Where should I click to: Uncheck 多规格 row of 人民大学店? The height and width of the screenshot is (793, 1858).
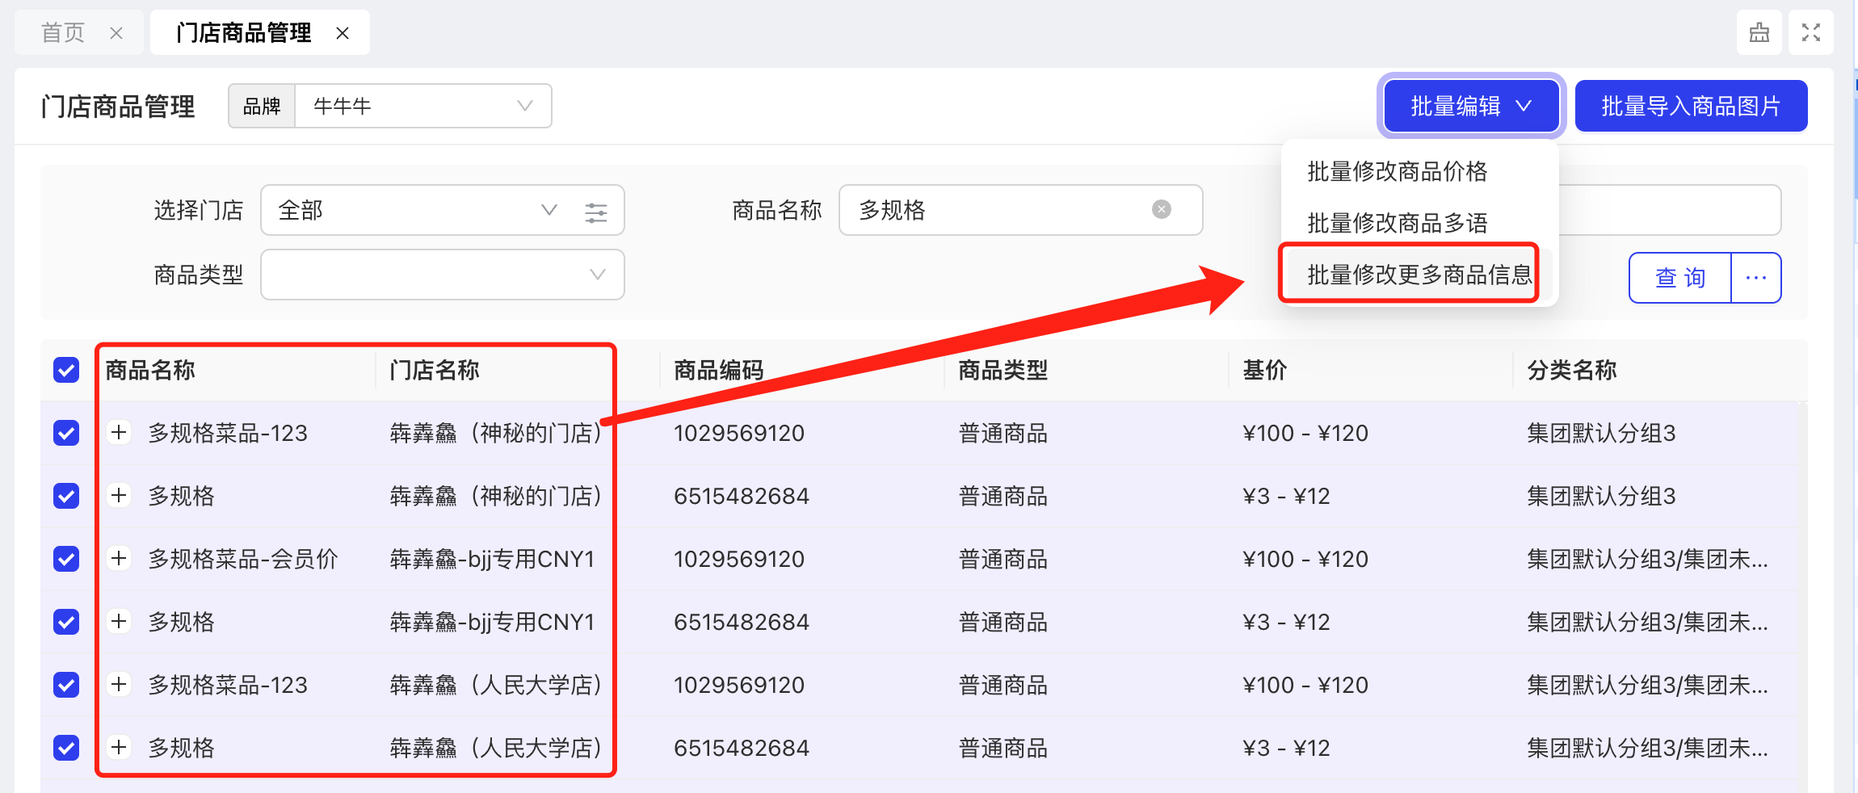click(x=66, y=748)
